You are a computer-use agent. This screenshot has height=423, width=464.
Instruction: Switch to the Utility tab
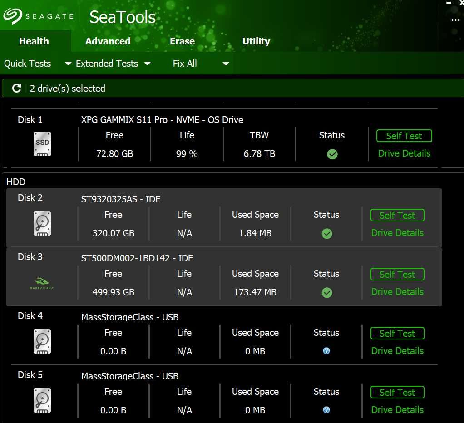click(x=256, y=41)
